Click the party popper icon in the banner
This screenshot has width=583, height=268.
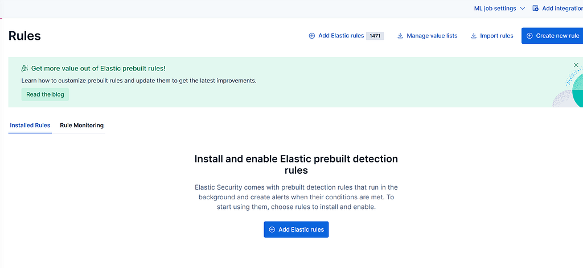(25, 68)
